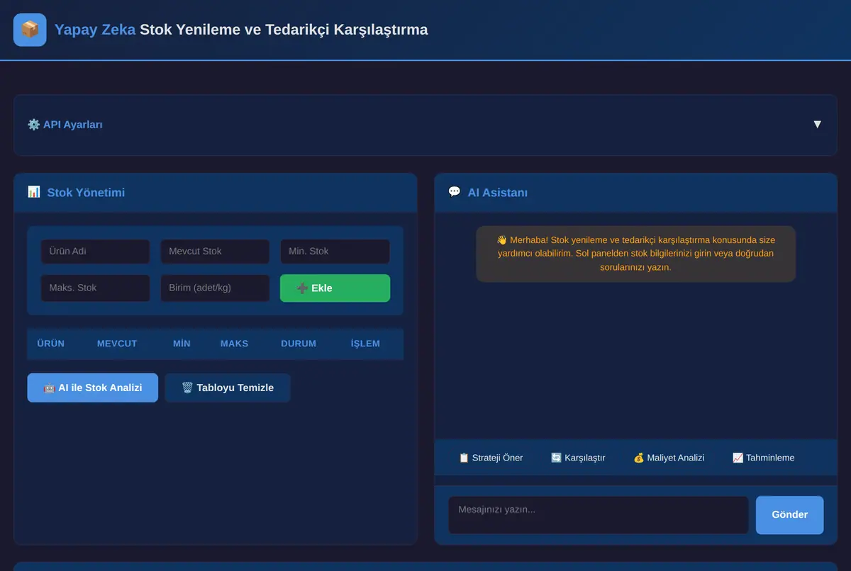Viewport: 851px width, 571px height.
Task: Clear the table with Tabloyu Temizle
Action: (228, 388)
